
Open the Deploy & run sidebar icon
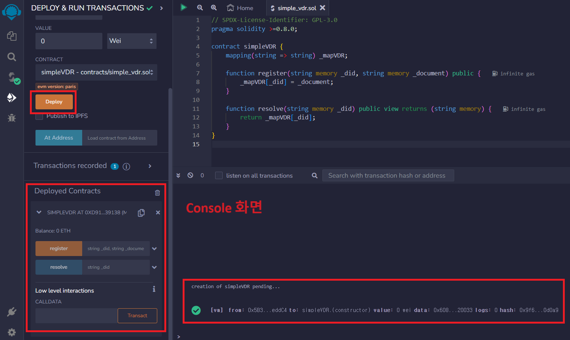(12, 98)
